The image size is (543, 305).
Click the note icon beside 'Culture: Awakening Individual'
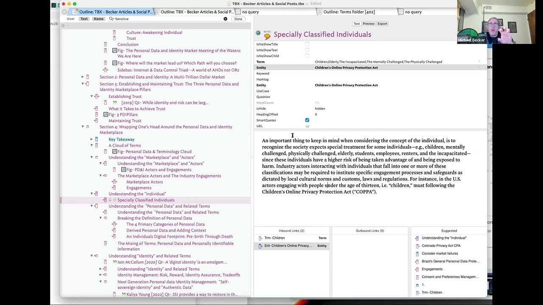tap(114, 33)
